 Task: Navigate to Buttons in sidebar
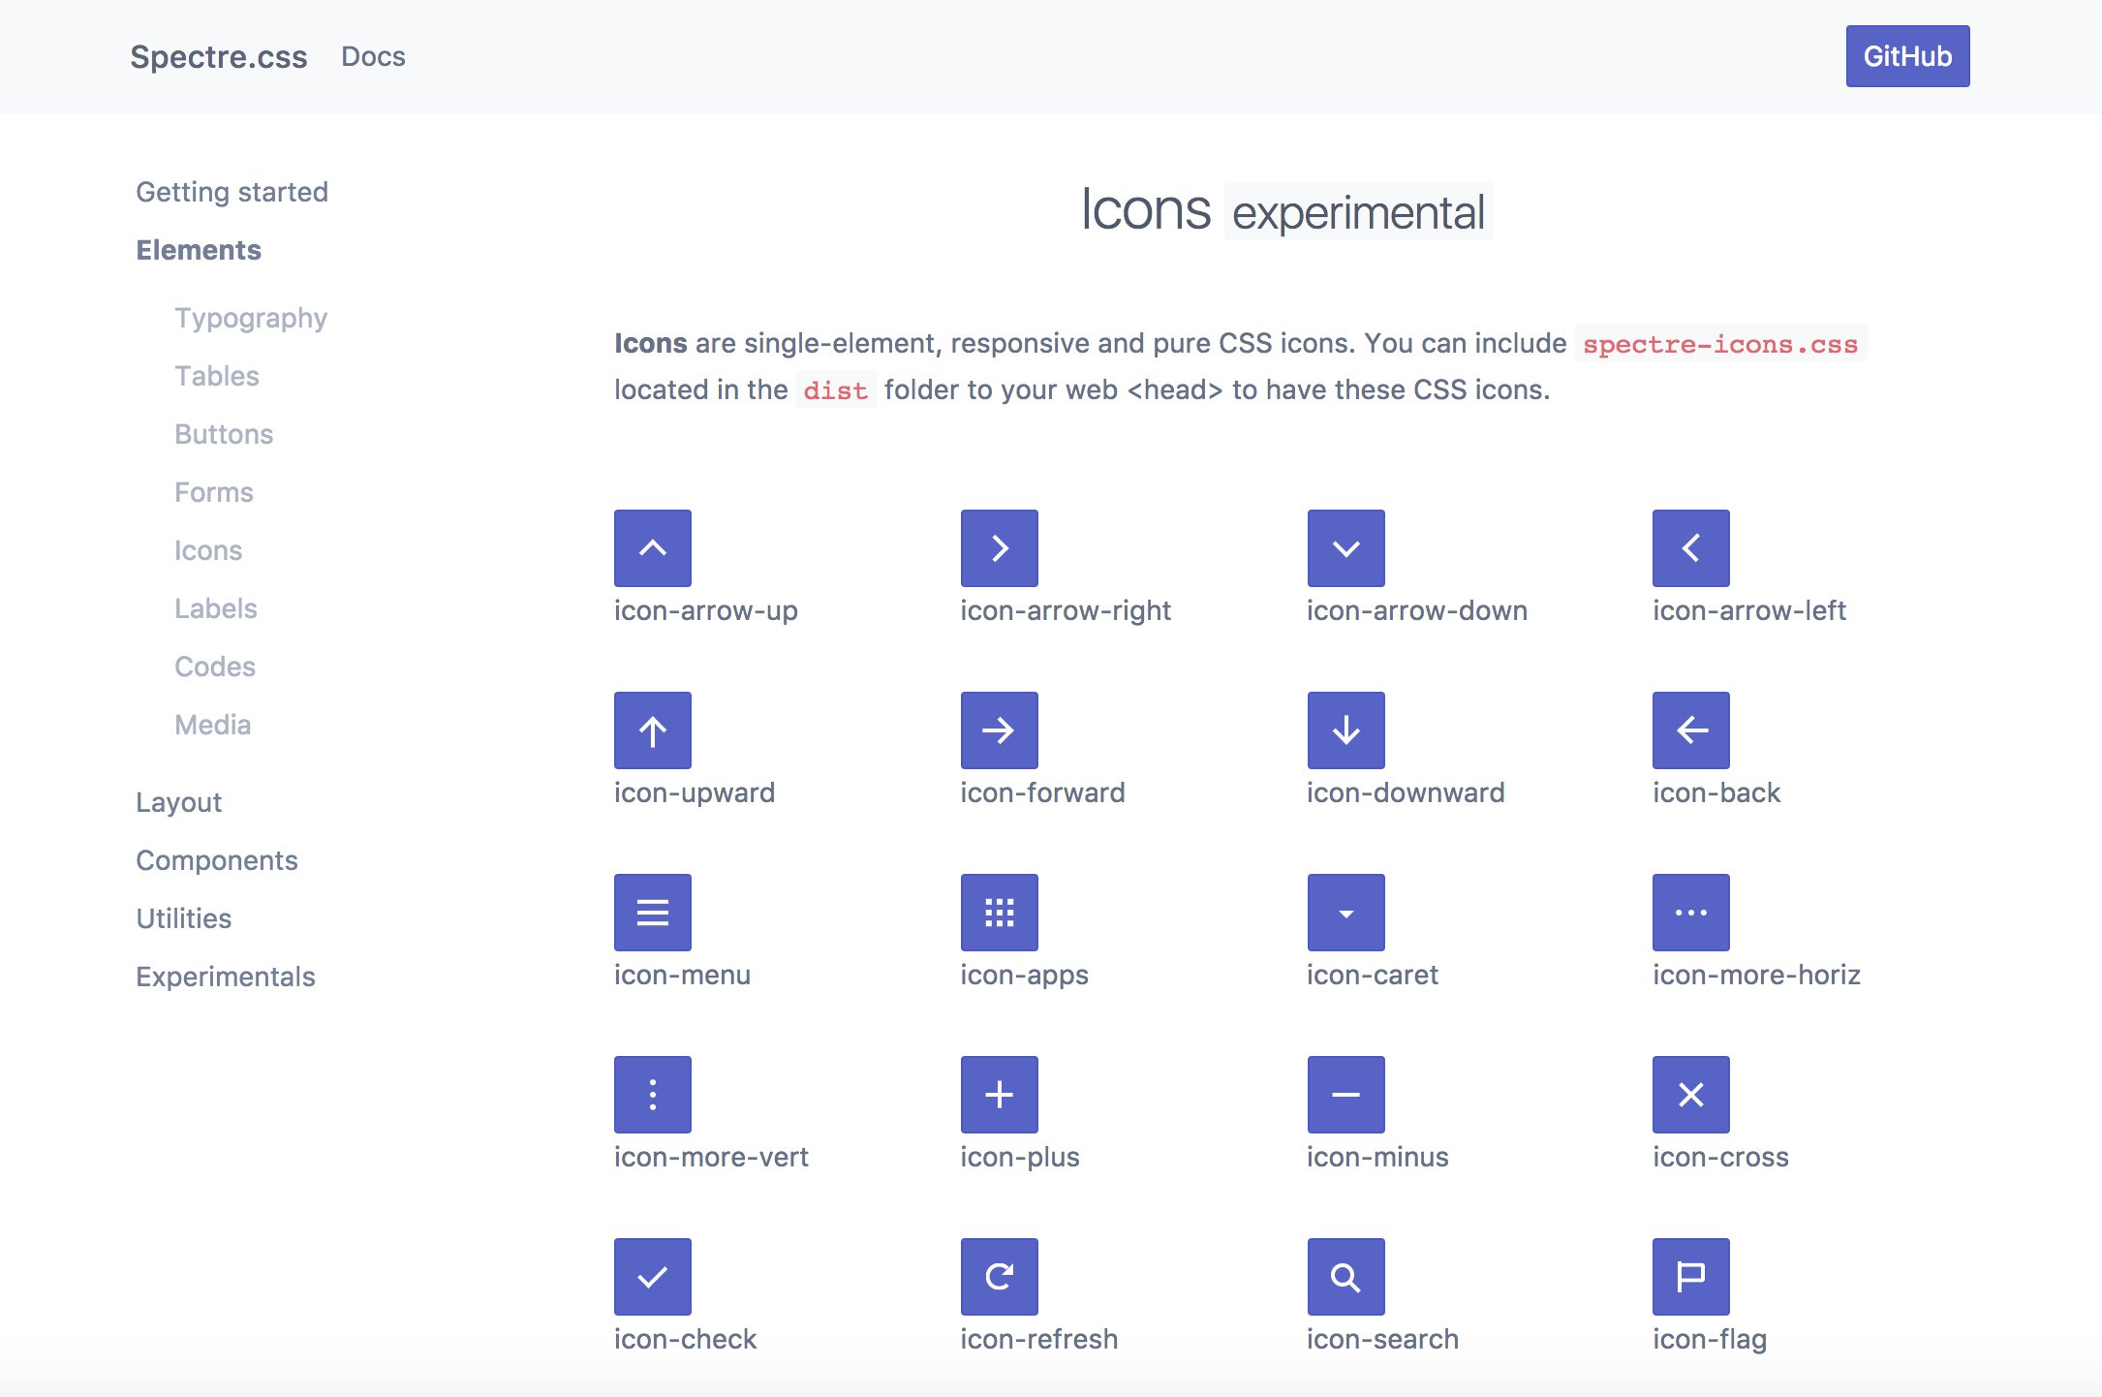coord(224,434)
